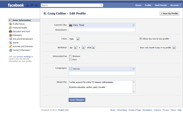Open Developers footer link

[x=147, y=110]
